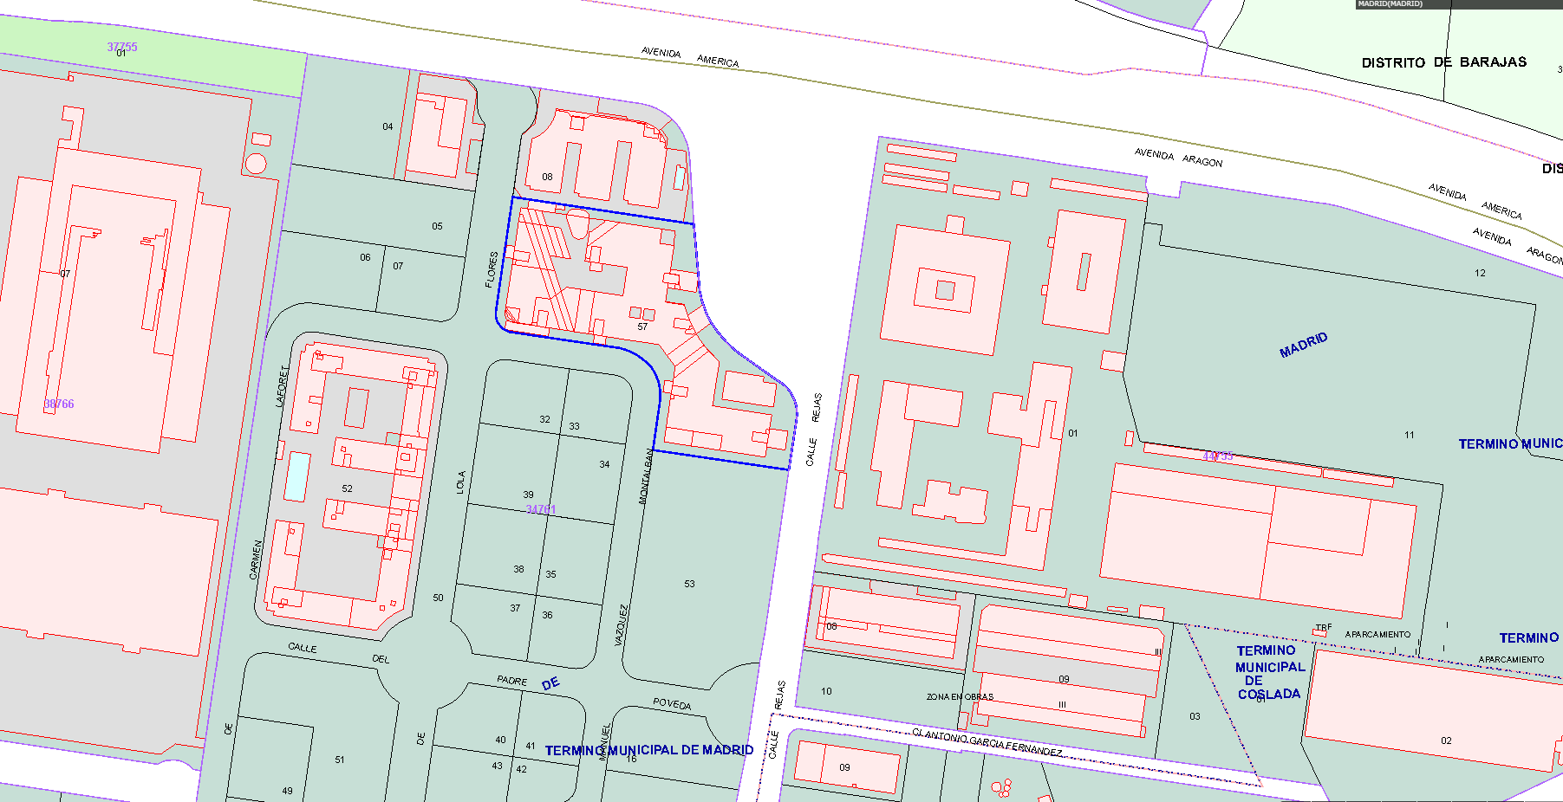
Task: Click the ZONA EN OBRAS label
Action: coord(960,696)
